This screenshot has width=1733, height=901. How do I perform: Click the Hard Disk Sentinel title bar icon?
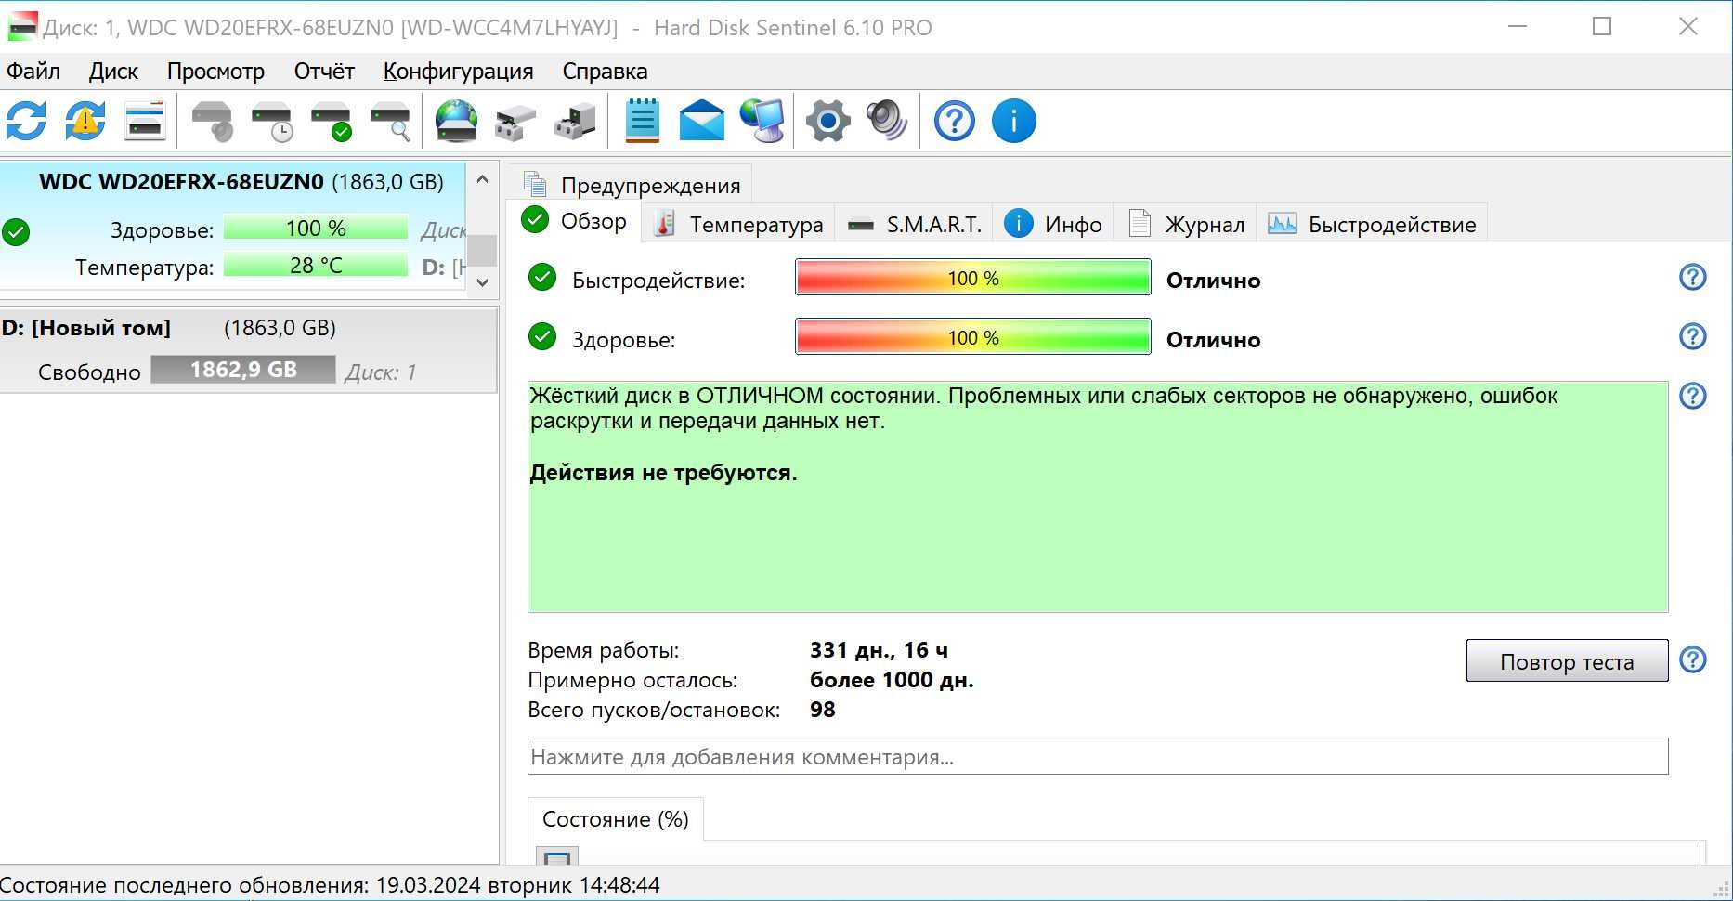pos(21,27)
